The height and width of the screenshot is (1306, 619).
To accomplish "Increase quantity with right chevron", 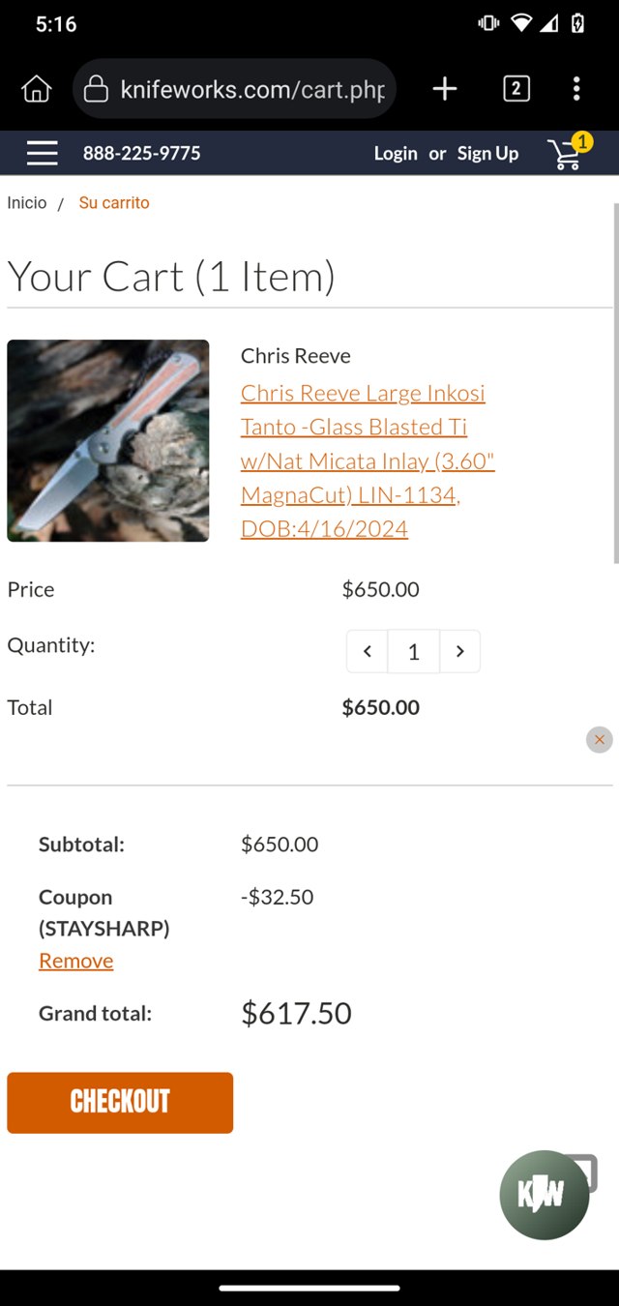I will 460,652.
